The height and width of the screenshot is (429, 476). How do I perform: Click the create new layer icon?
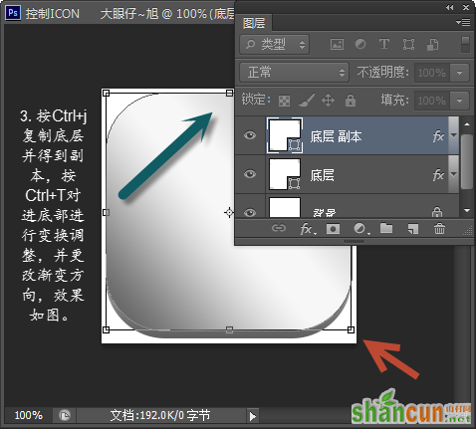click(412, 229)
